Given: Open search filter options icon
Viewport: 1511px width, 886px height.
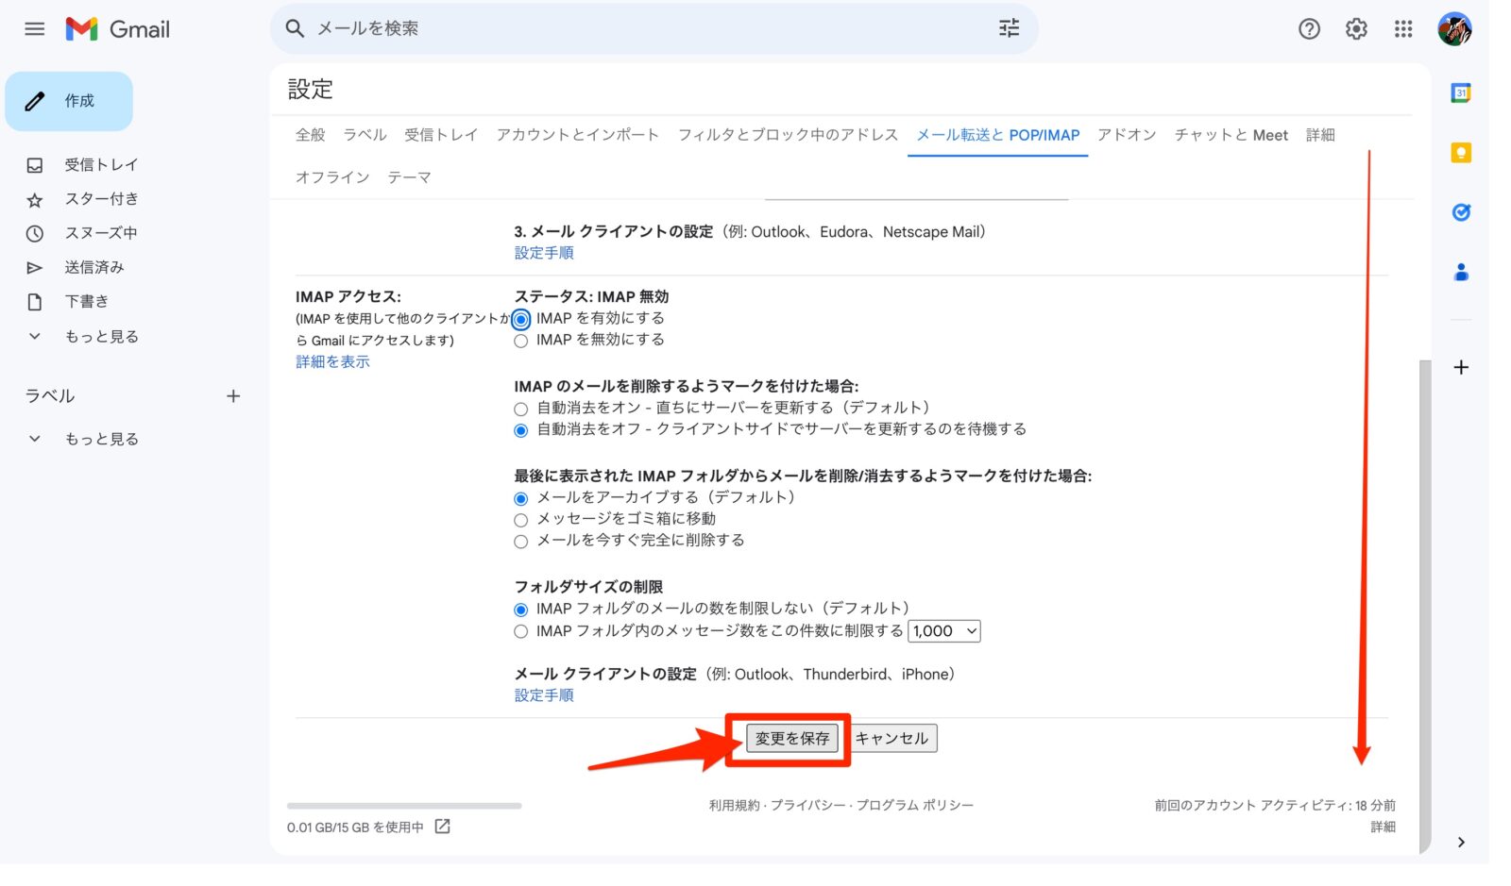Looking at the screenshot, I should 1009,28.
